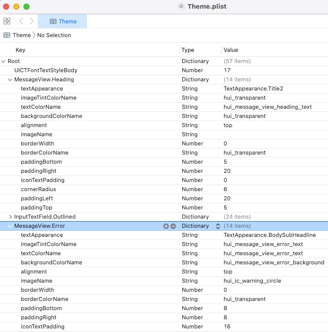Click the Theme.plist window title
This screenshot has height=332, width=328.
pyautogui.click(x=207, y=6)
